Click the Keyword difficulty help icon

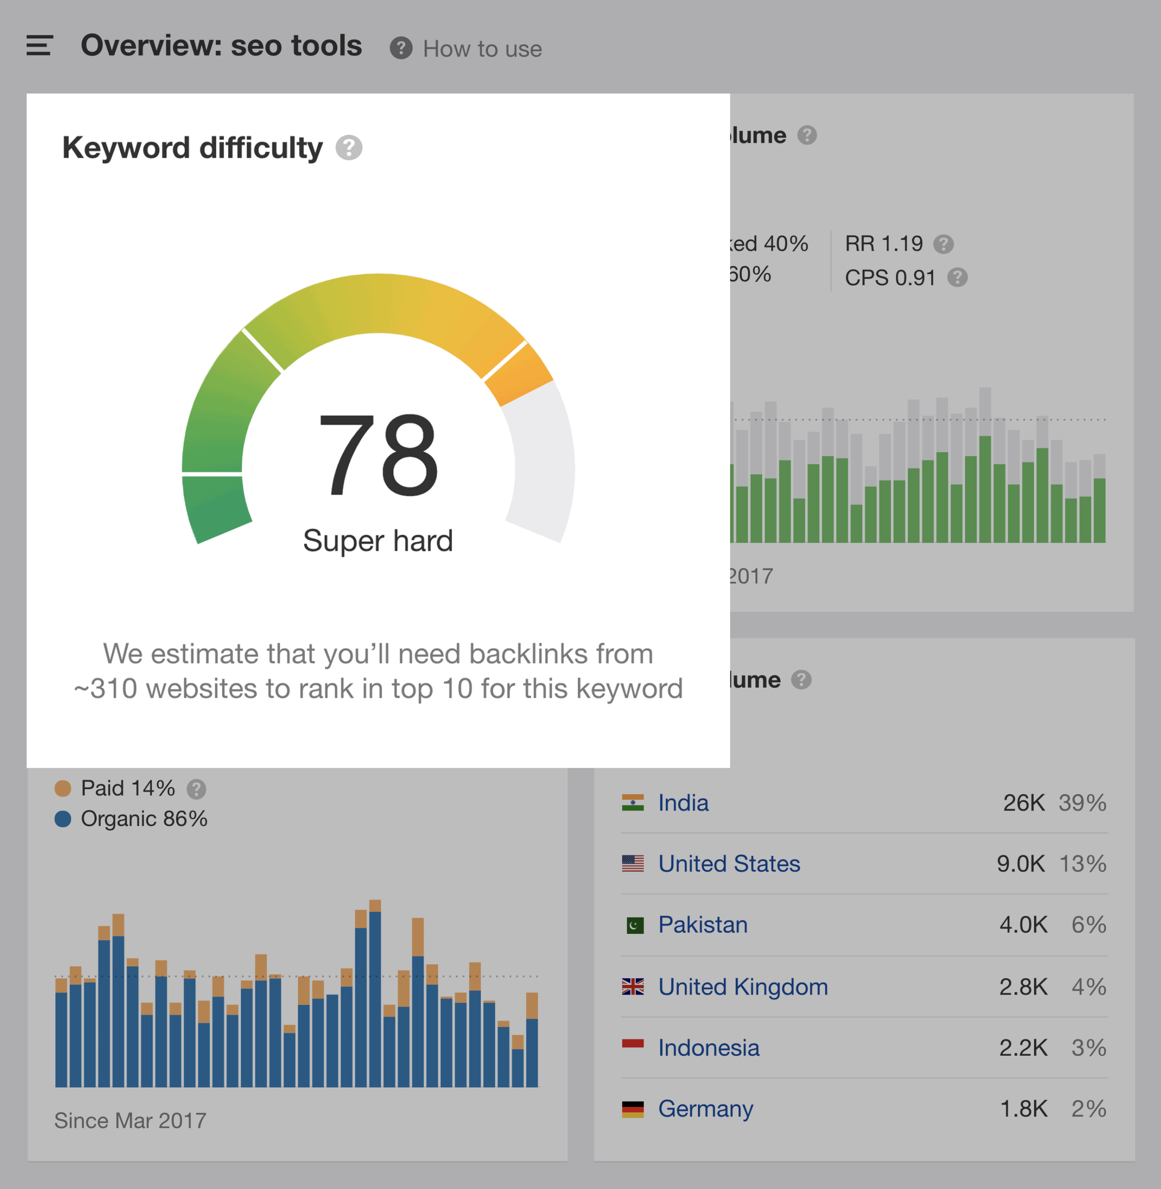click(x=349, y=146)
